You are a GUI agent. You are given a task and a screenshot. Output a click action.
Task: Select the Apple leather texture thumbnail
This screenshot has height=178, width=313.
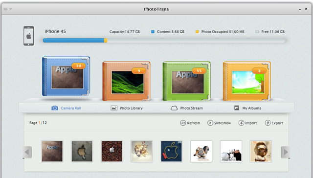click(x=52, y=151)
